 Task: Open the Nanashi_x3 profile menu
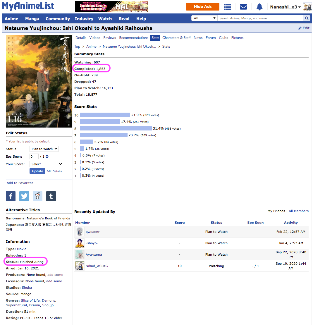[x=285, y=7]
